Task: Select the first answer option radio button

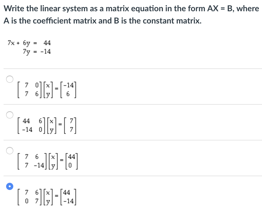Action: [x=9, y=79]
